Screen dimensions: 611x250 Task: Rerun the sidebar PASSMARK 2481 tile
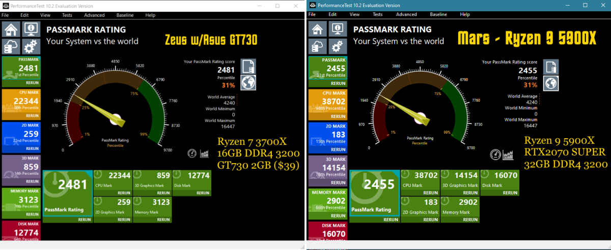[x=32, y=83]
